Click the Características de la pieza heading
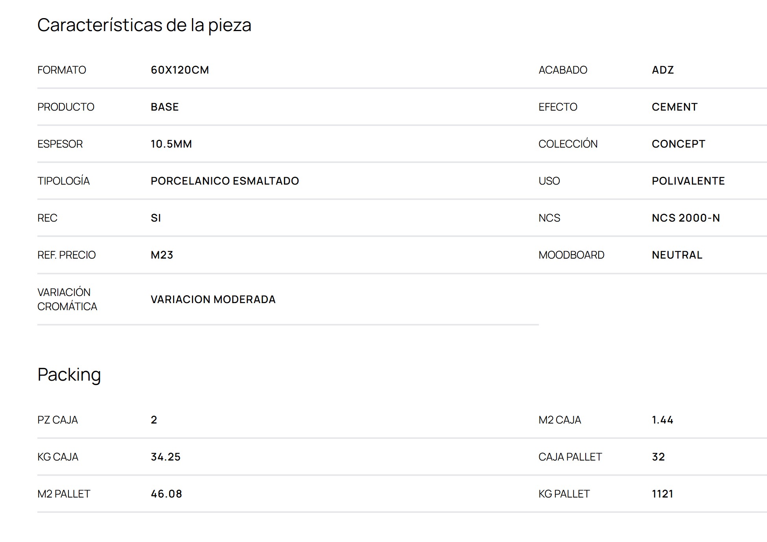Screen dimensions: 767x542 coord(144,25)
